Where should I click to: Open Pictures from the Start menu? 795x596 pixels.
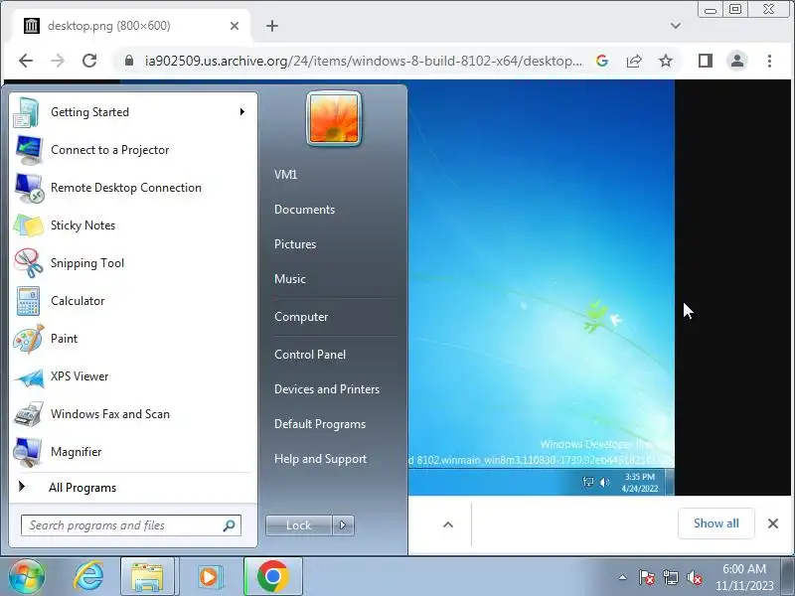295,244
